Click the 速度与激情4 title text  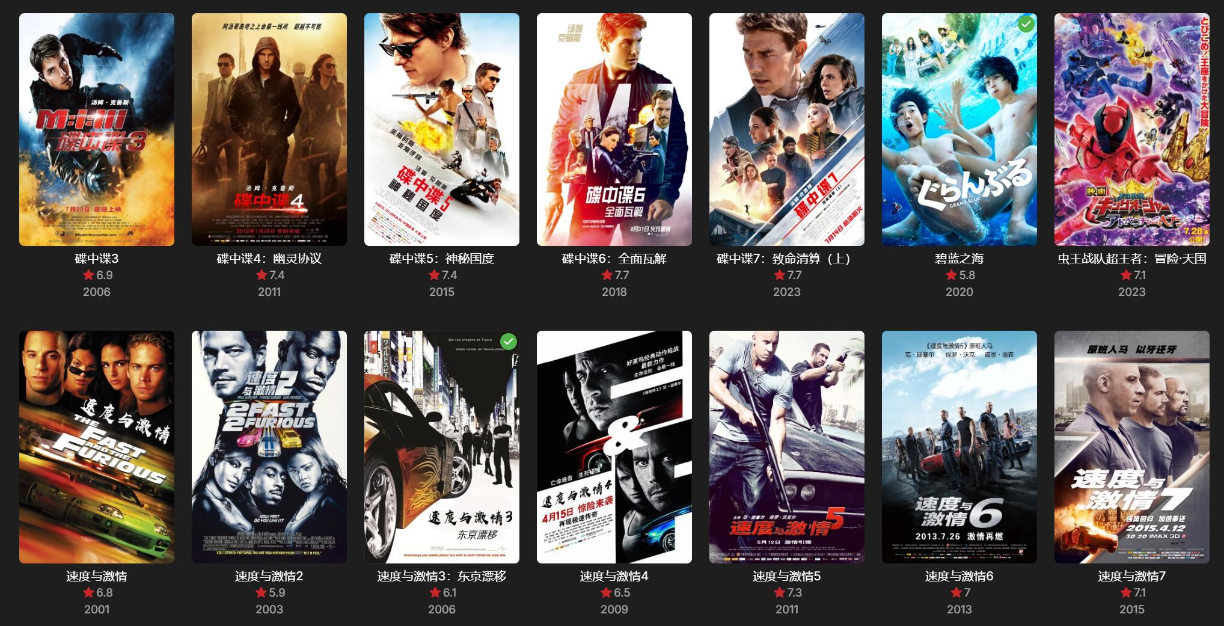click(614, 576)
